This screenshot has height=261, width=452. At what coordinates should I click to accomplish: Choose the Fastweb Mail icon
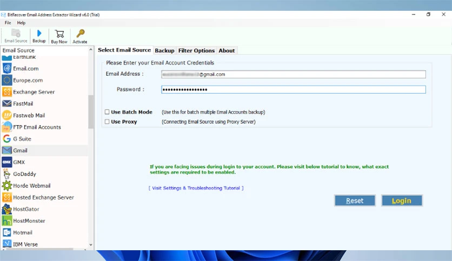7,115
